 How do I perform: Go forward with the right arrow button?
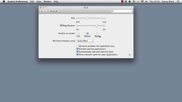click(45, 11)
